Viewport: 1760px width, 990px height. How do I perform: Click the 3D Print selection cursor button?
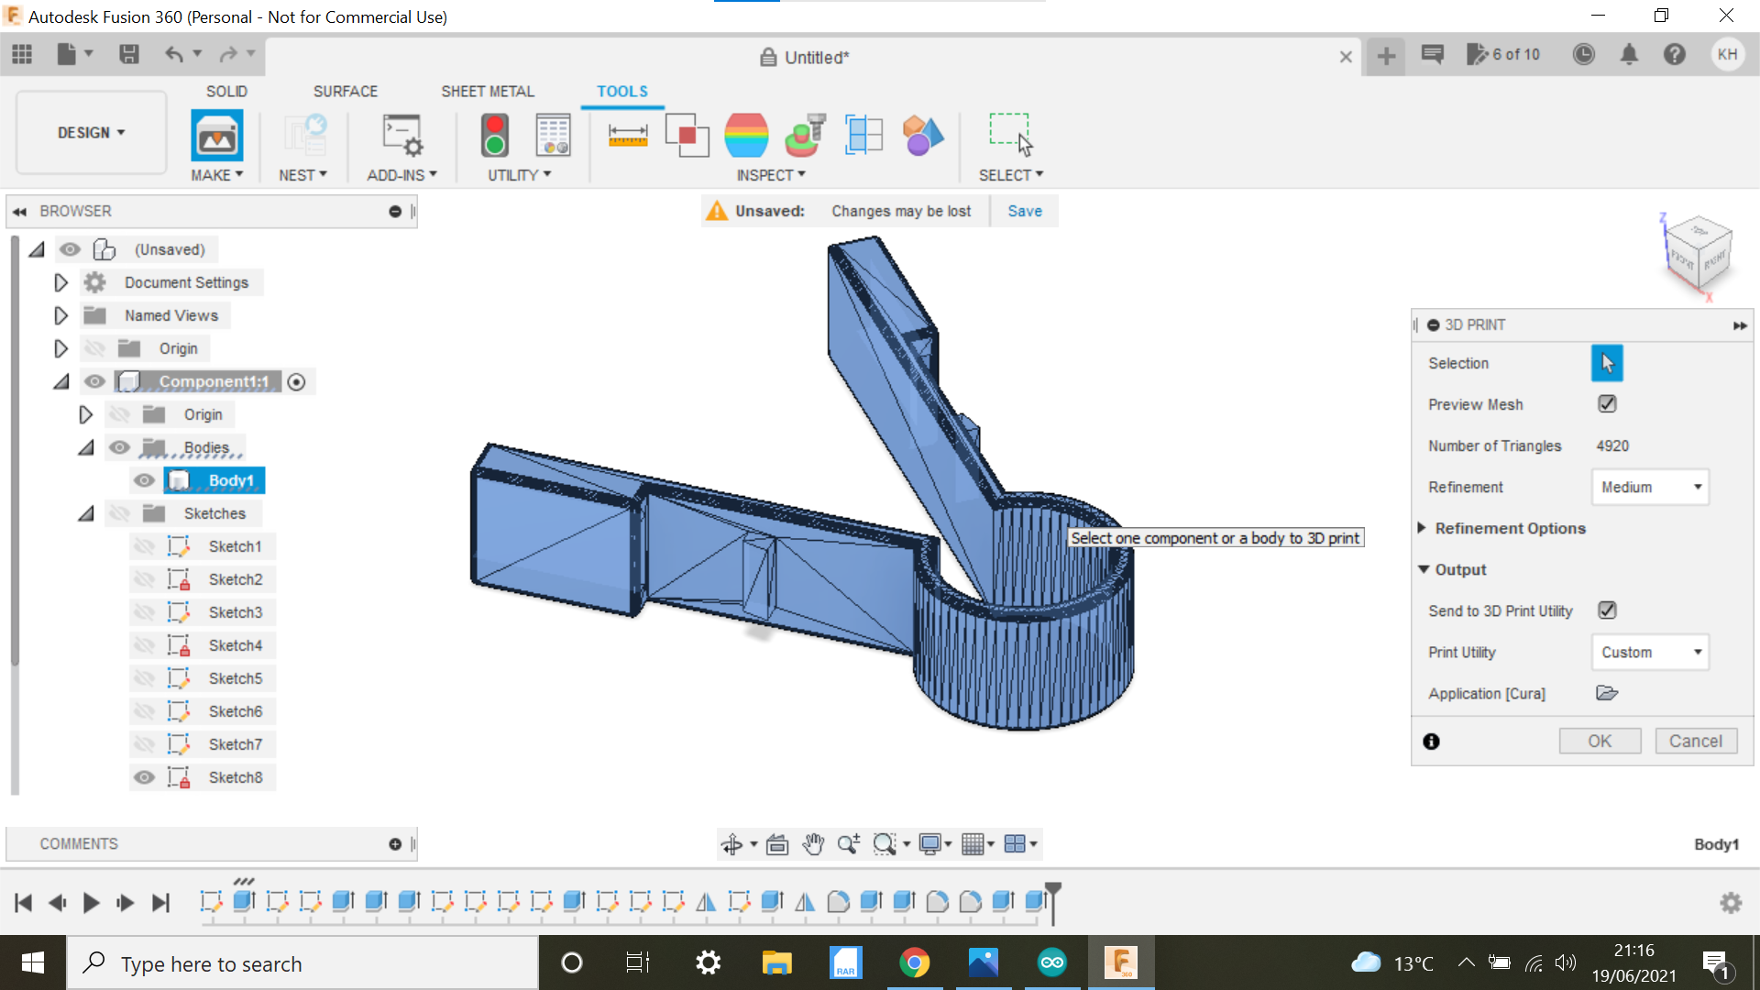click(1607, 363)
